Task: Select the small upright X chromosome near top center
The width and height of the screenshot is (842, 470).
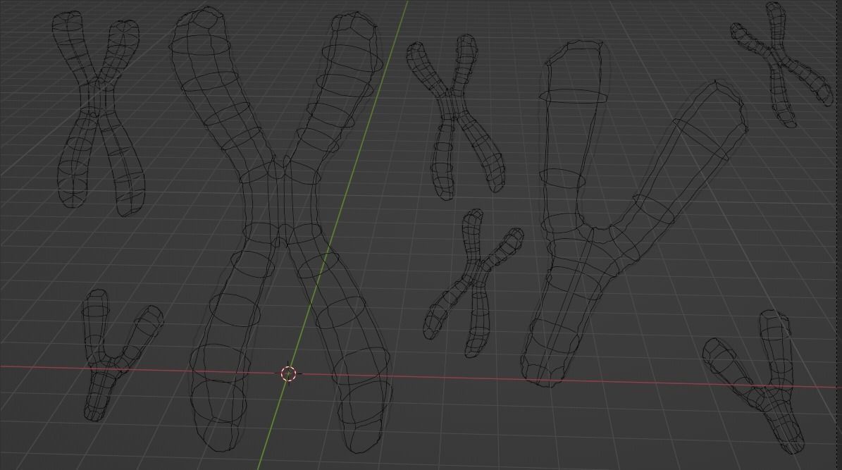Action: point(454,106)
